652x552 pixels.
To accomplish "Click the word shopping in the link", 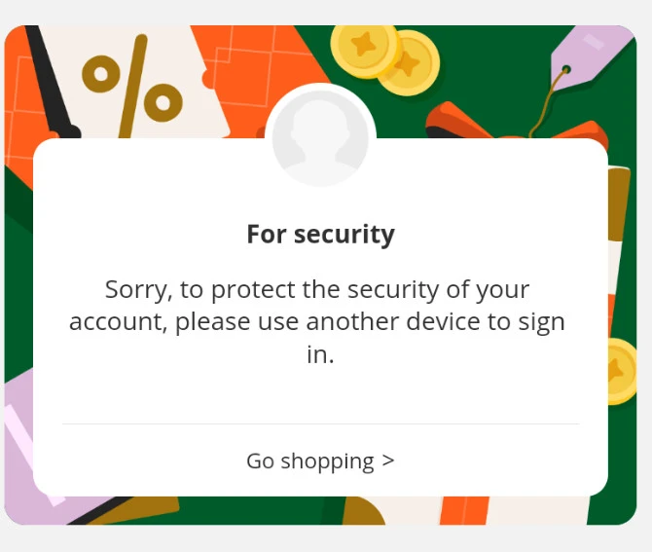I will click(x=327, y=461).
